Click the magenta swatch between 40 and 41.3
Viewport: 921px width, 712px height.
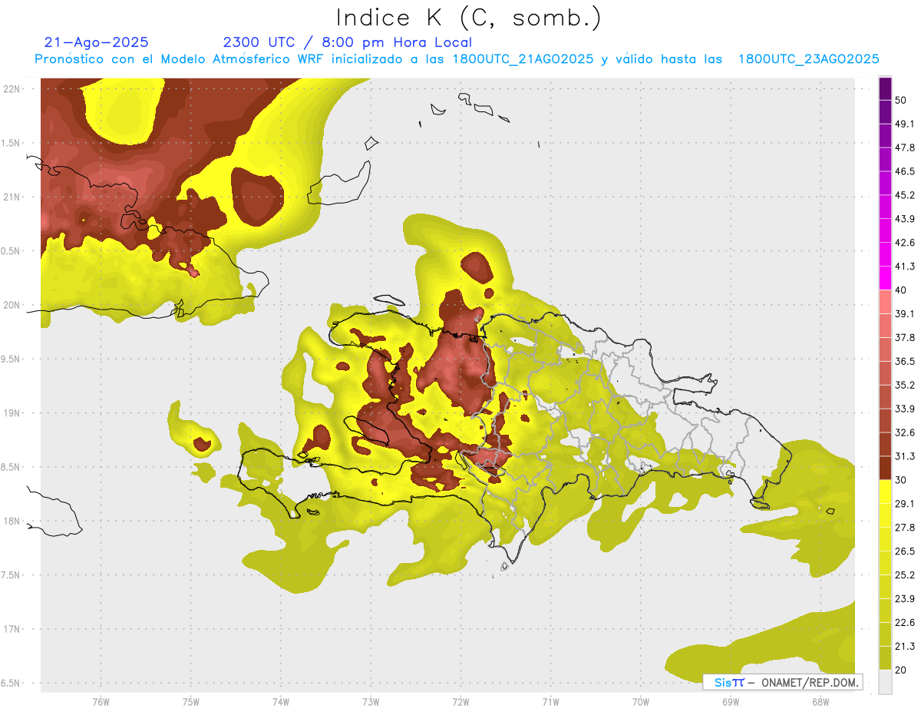pyautogui.click(x=885, y=278)
